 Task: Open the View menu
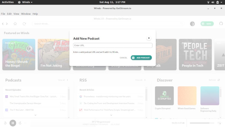click(16, 14)
